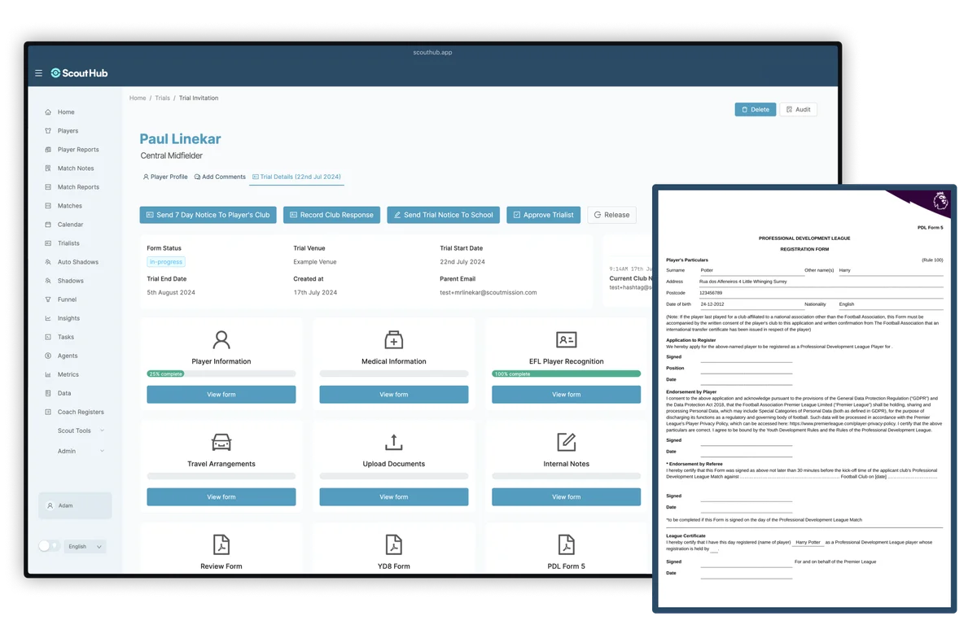Click the Premier League logo on form
977x638 pixels.
(940, 200)
